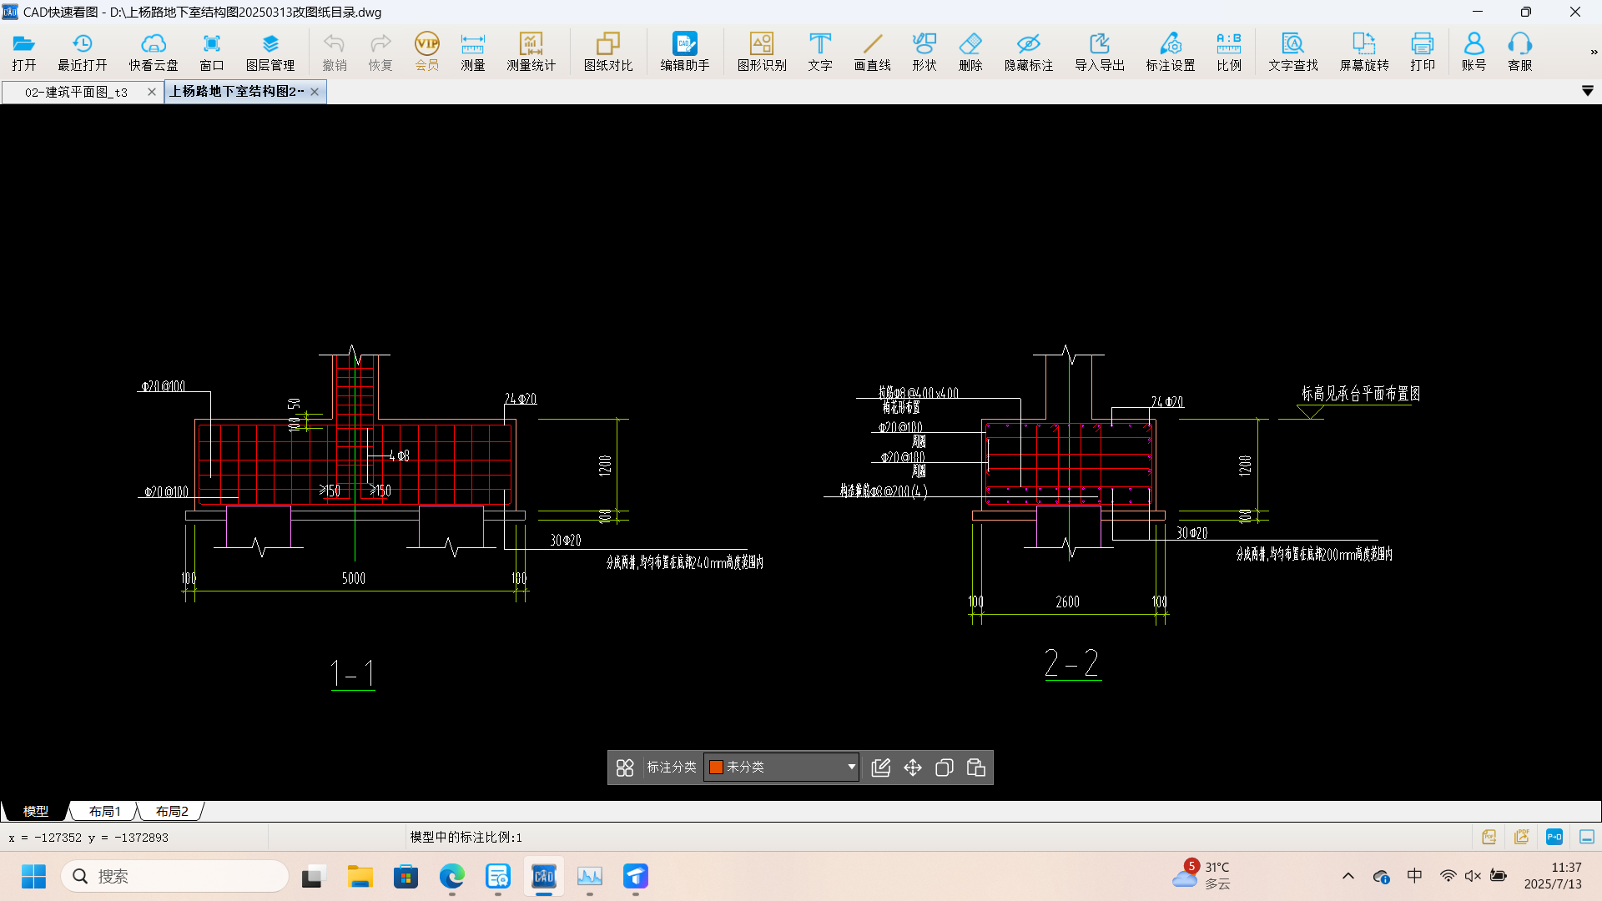
Task: Click the 比例 scale button
Action: click(x=1228, y=52)
